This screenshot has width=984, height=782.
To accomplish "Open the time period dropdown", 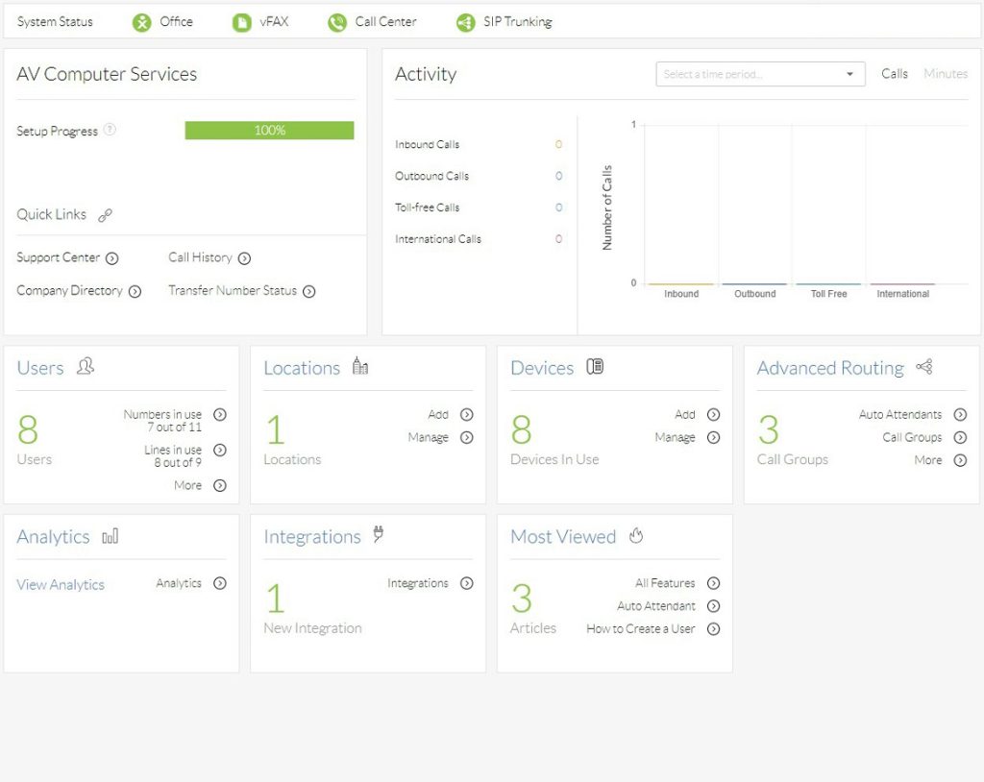I will (x=759, y=74).
